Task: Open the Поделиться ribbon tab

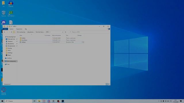Action: [x=19, y=29]
